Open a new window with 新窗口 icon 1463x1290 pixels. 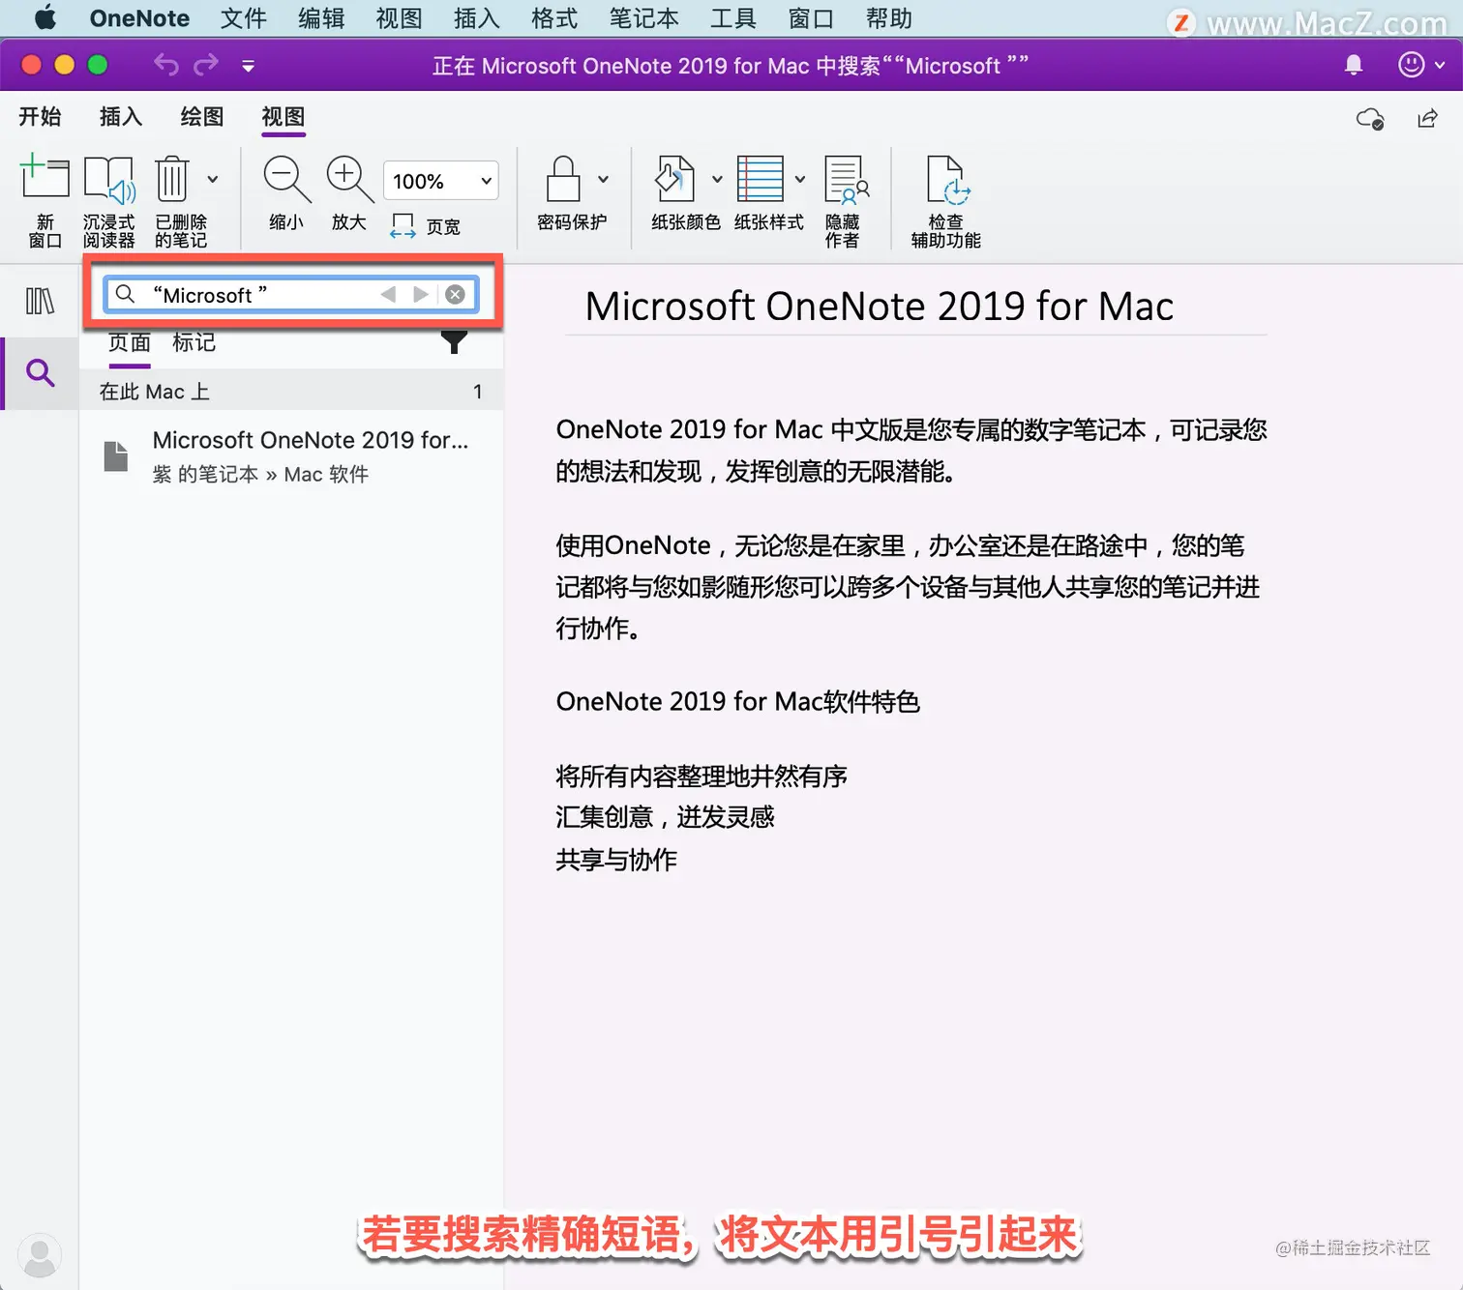[45, 200]
